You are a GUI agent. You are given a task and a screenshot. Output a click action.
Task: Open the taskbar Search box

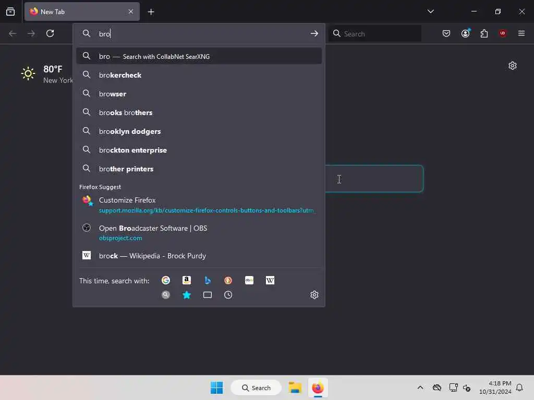tap(256, 387)
